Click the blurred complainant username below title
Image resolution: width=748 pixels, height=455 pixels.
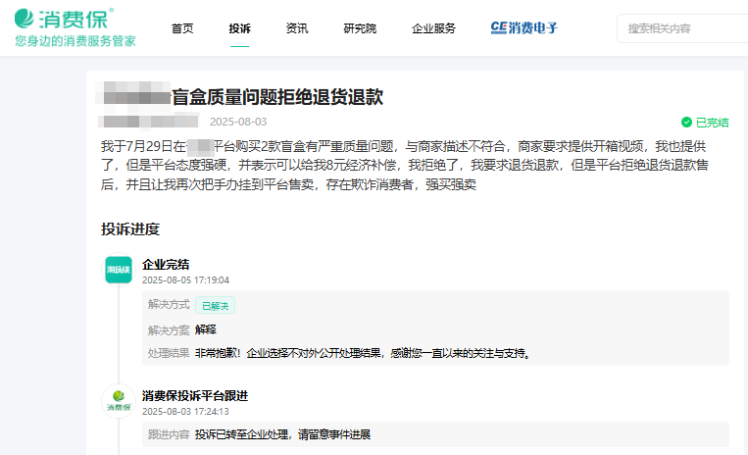click(150, 123)
